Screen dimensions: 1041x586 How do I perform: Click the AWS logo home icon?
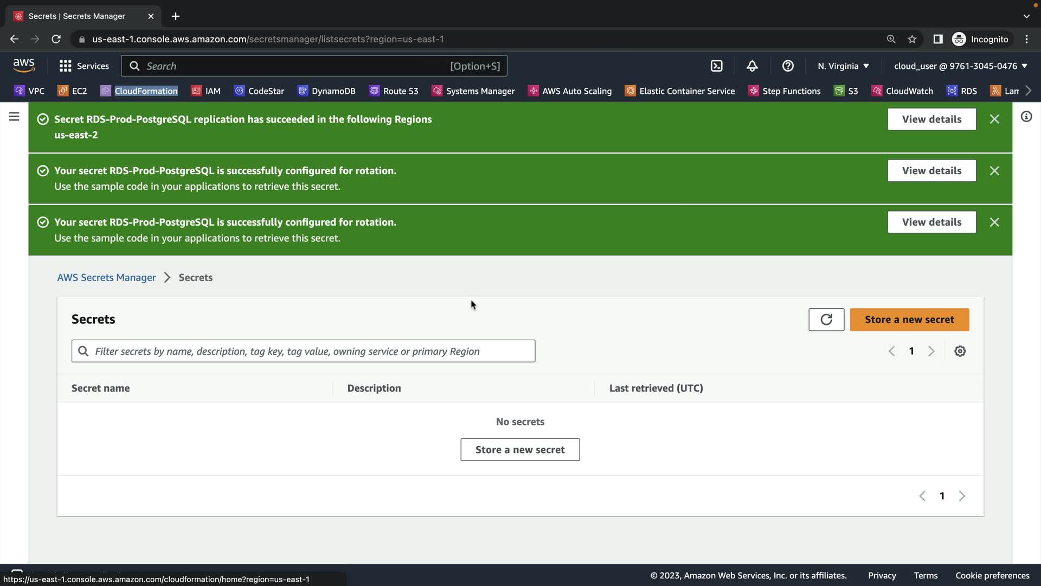24,66
